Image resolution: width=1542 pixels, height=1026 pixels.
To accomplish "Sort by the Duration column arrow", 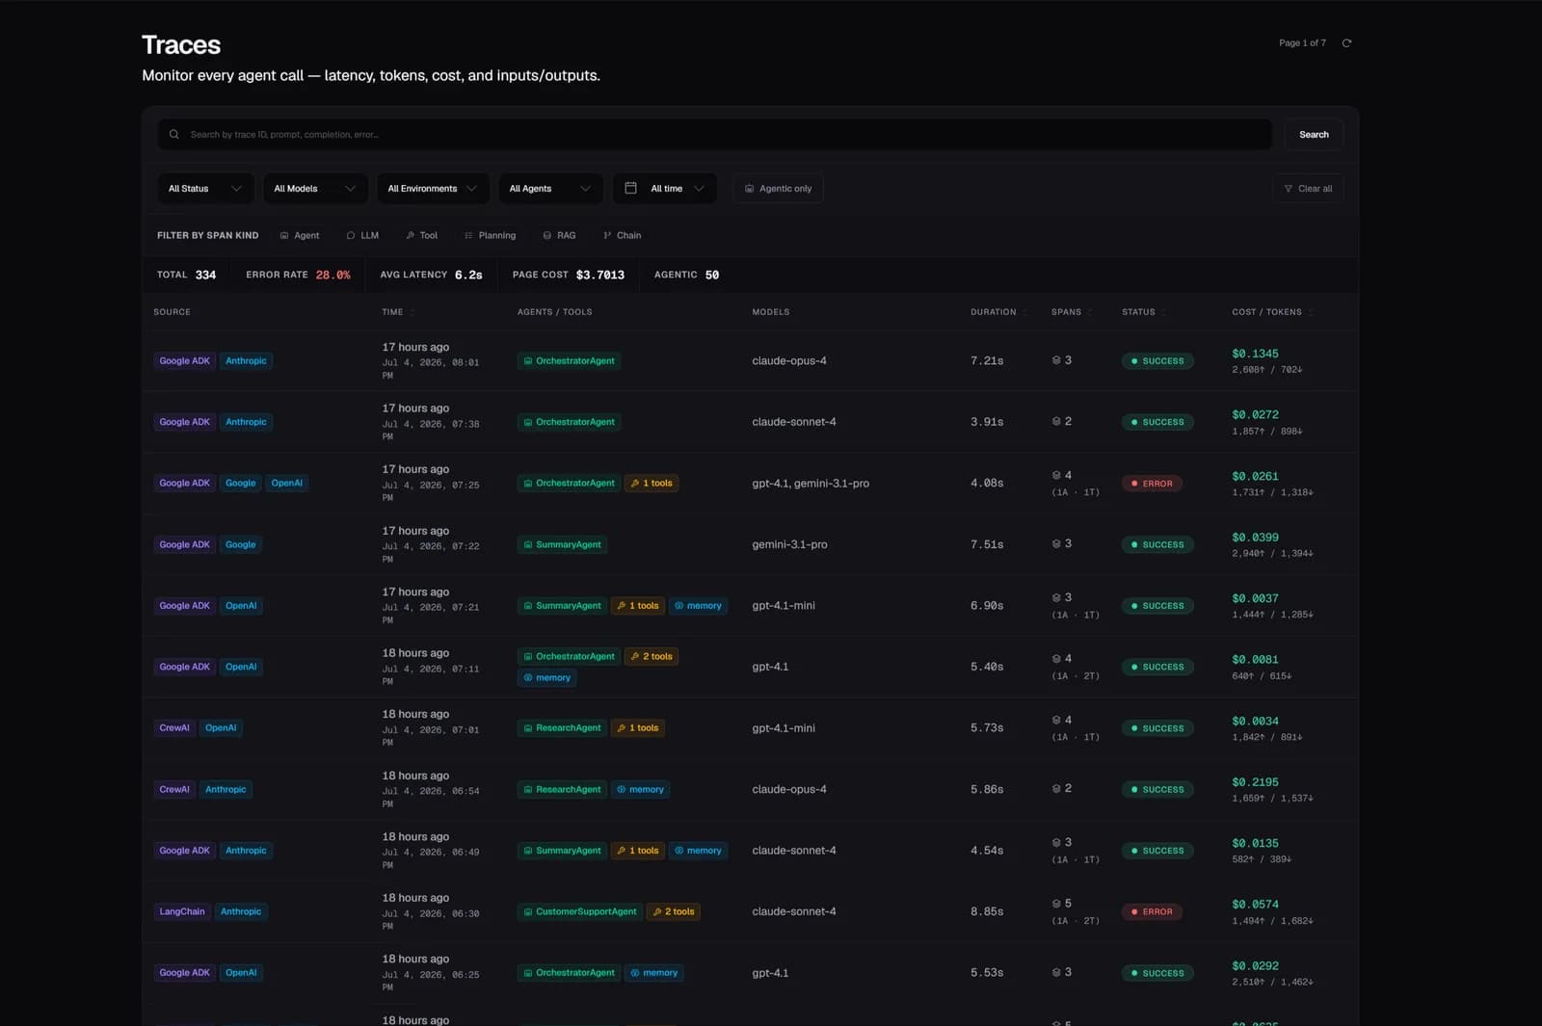I will (1024, 312).
